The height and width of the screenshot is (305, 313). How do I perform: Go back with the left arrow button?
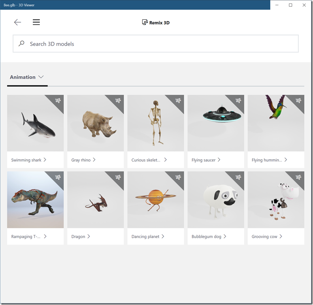tap(17, 22)
